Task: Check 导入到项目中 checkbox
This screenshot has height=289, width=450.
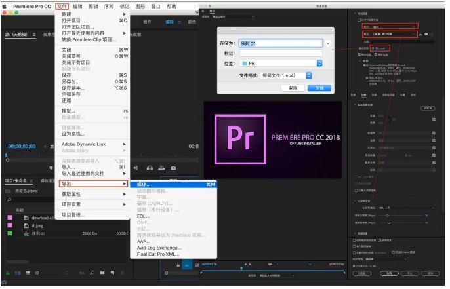Action: pos(354,246)
